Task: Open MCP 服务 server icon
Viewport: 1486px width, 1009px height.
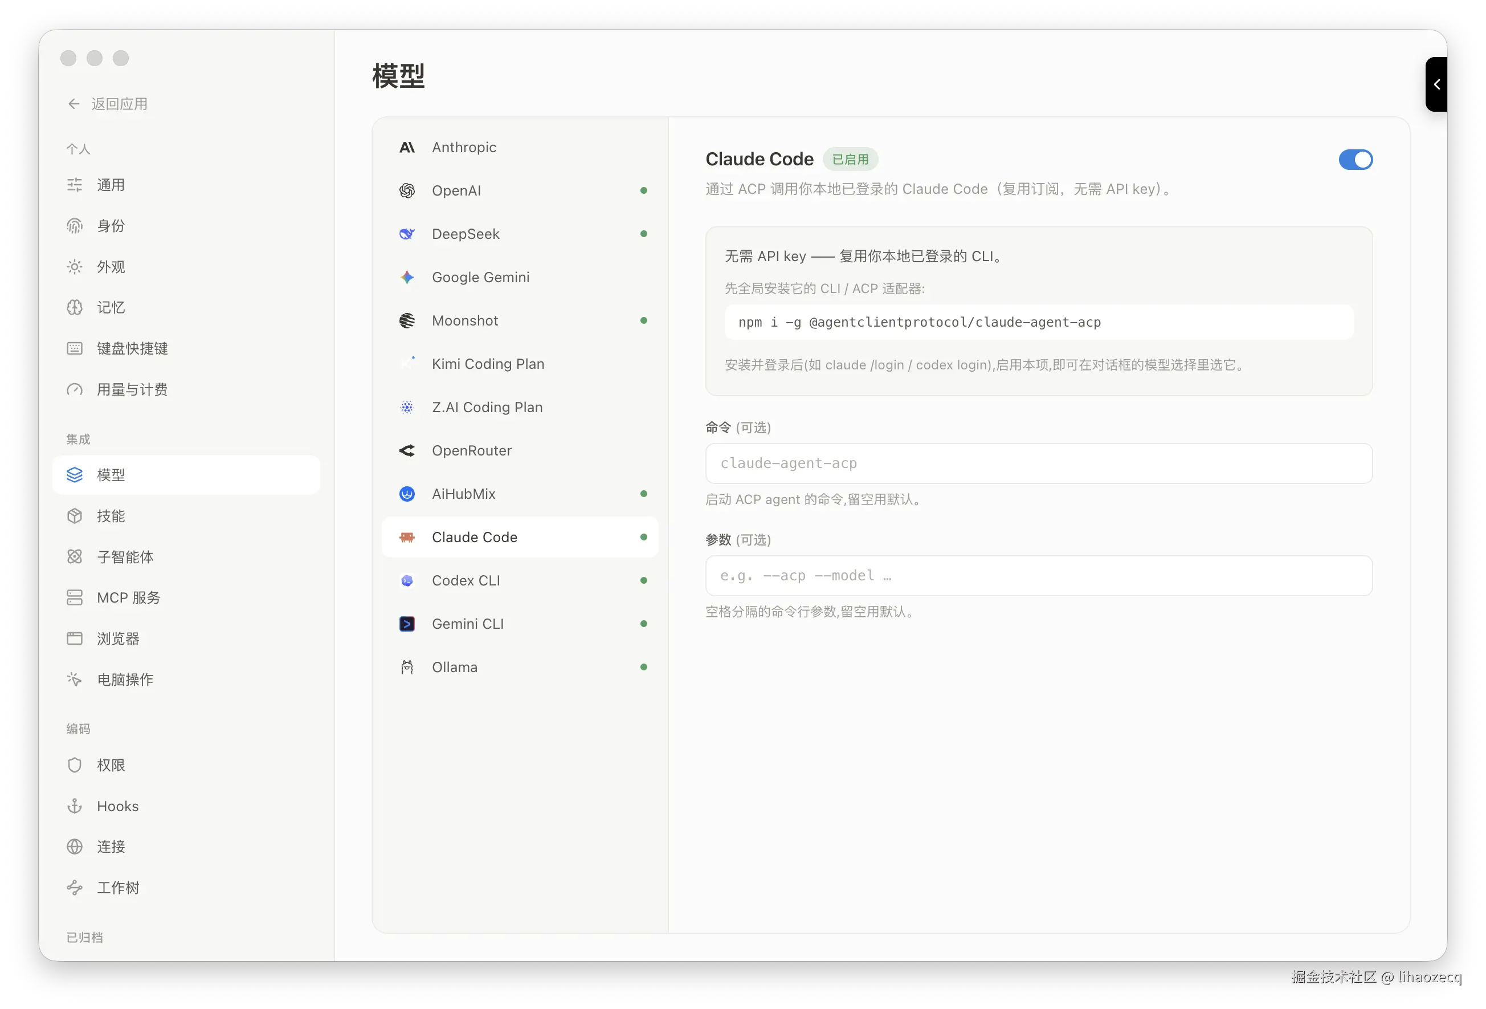Action: click(75, 597)
